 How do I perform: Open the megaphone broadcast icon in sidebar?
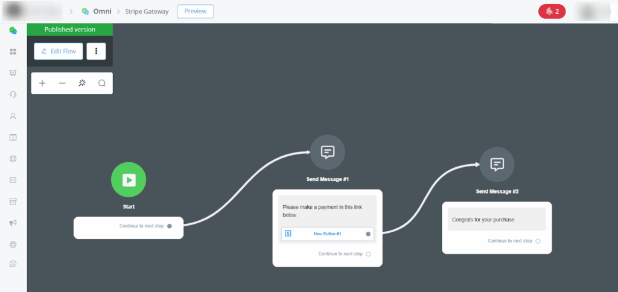[13, 223]
